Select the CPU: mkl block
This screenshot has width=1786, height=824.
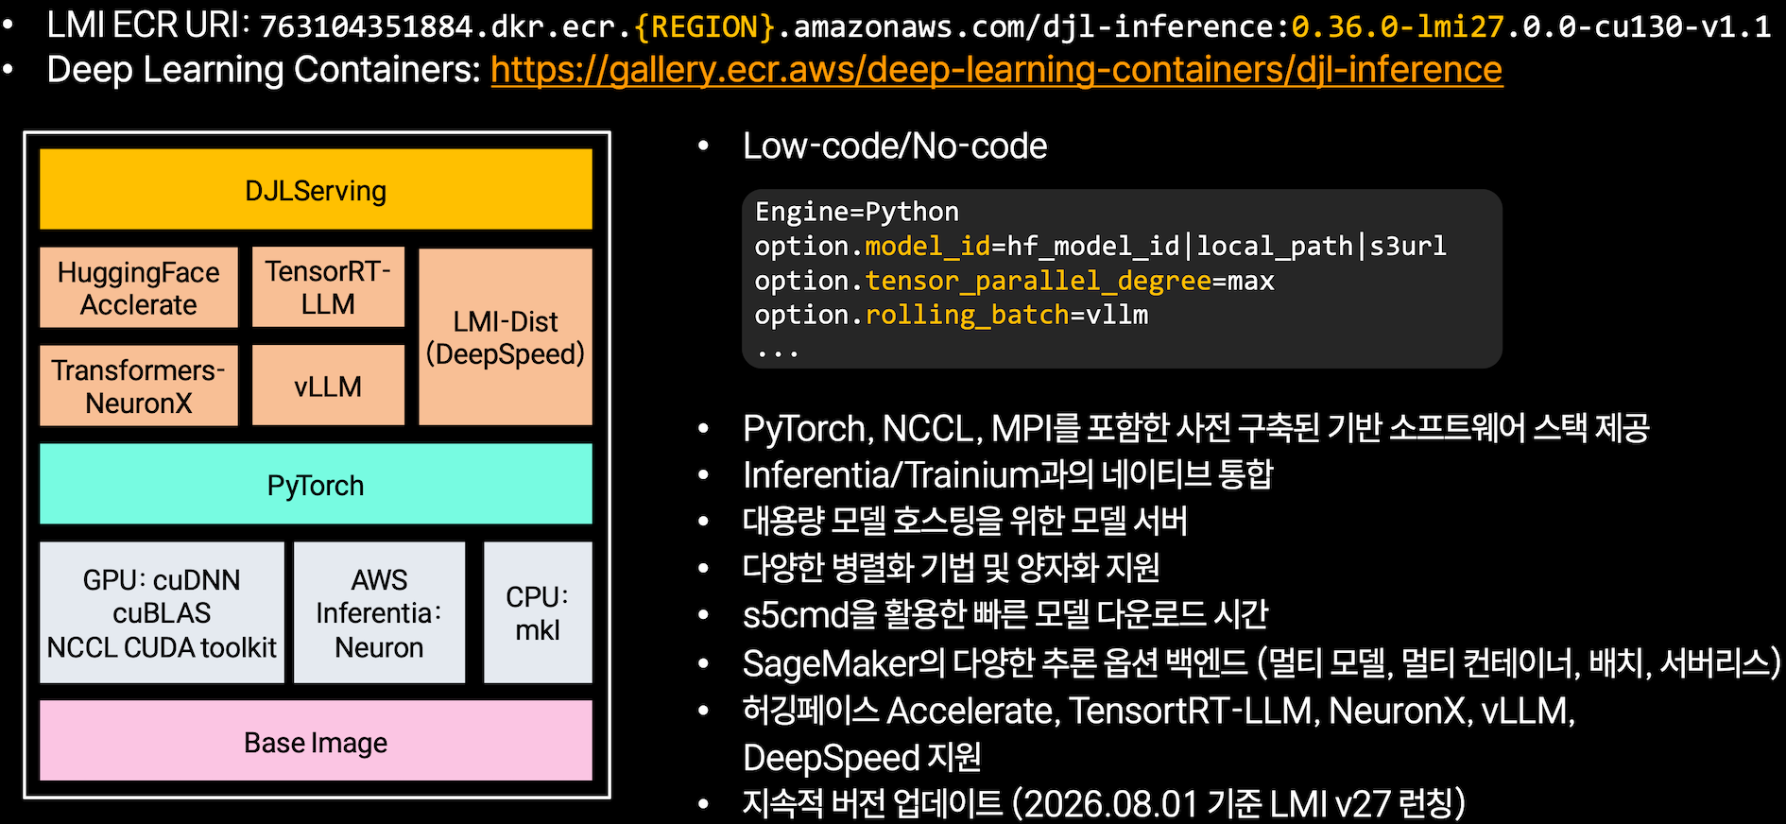pos(538,612)
